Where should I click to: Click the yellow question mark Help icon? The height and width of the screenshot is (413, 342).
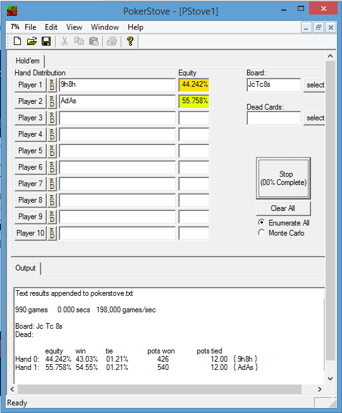point(130,41)
